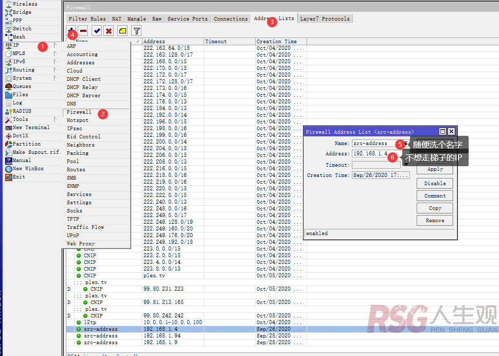Expand the System submenu arrow
The height and width of the screenshot is (356, 499).
(55, 78)
